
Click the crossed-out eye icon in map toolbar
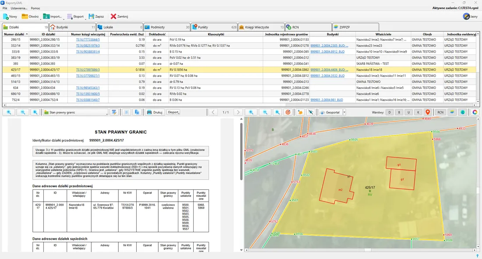(x=311, y=112)
